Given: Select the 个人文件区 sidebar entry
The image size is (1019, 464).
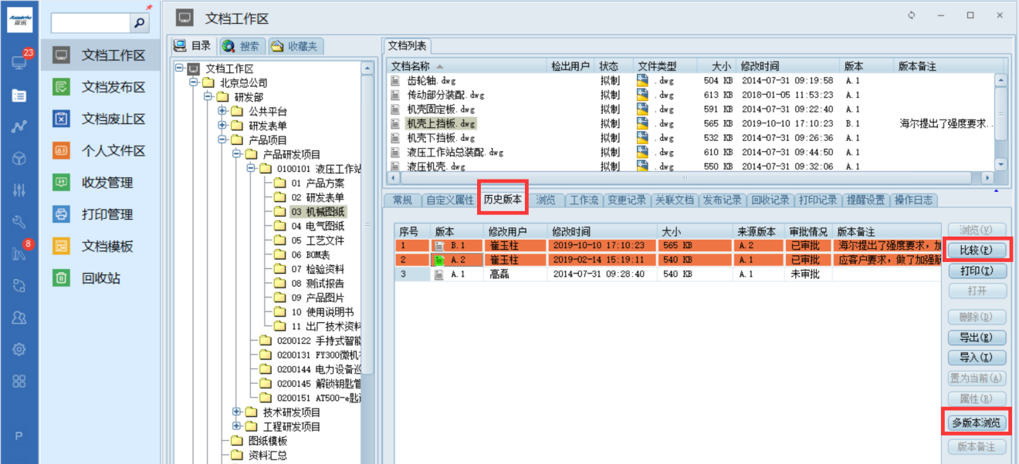Looking at the screenshot, I should (62, 151).
